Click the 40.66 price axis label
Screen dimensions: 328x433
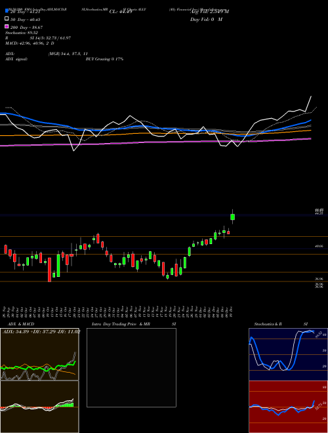tap(319, 246)
